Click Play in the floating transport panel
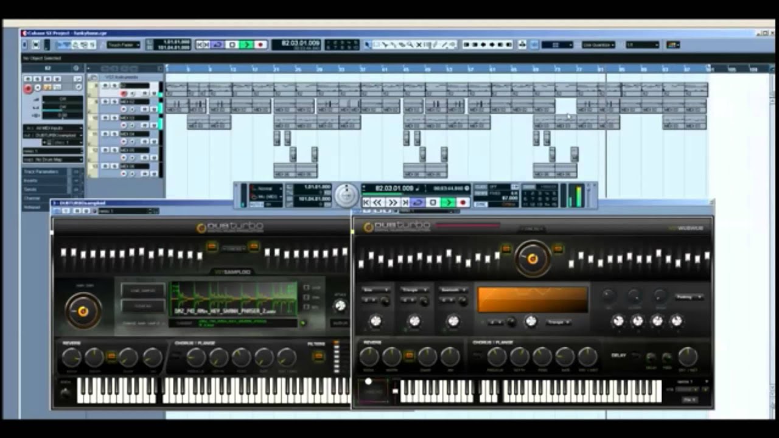The width and height of the screenshot is (779, 438). 449,202
